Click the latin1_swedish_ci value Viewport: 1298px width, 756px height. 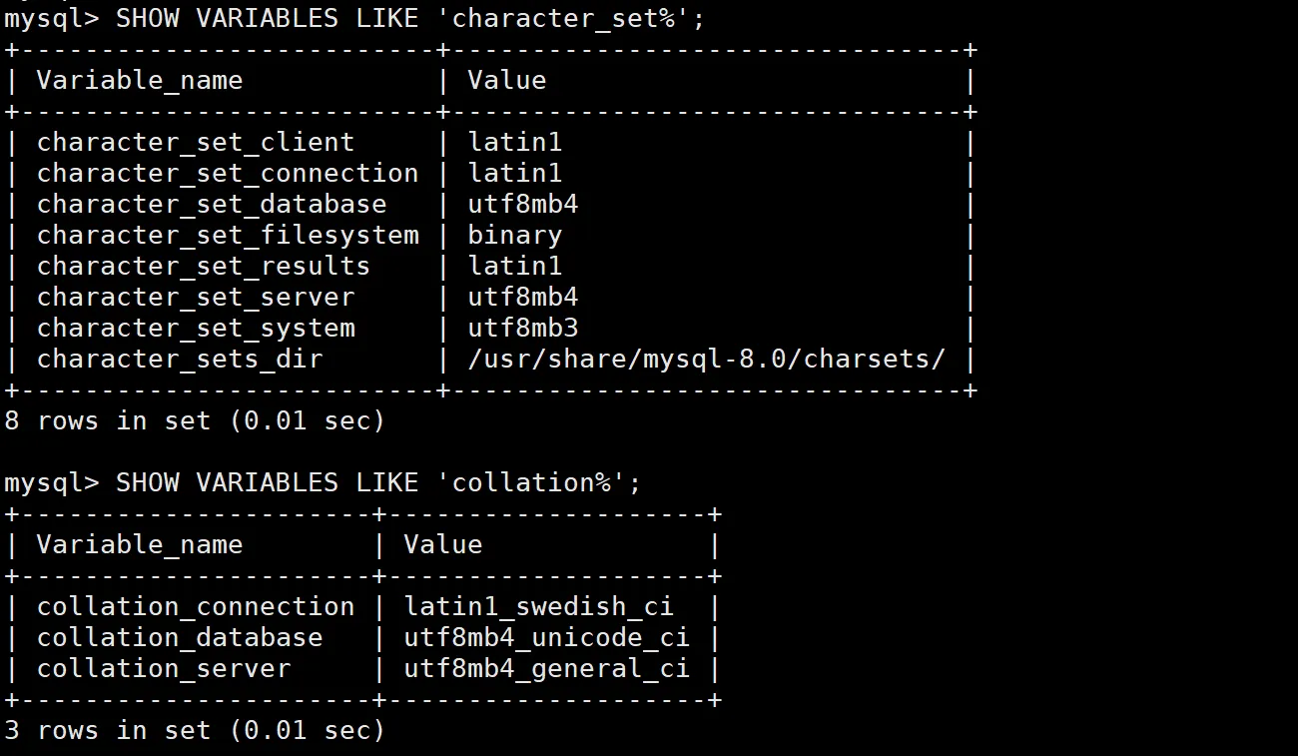(539, 606)
